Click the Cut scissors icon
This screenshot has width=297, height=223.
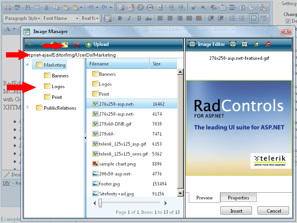pos(46,8)
